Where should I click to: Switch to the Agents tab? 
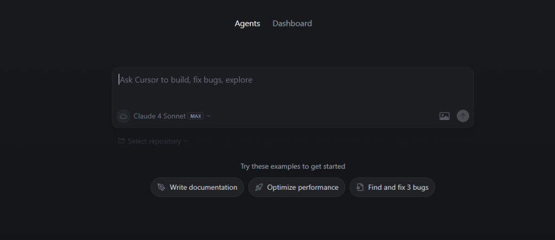coord(247,24)
